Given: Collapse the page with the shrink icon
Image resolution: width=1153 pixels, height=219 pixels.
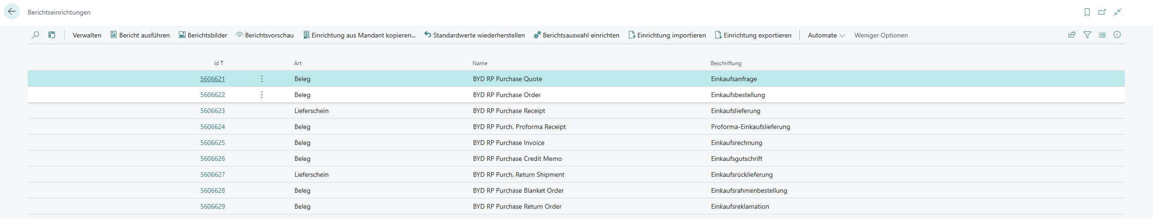Looking at the screenshot, I should point(1117,12).
